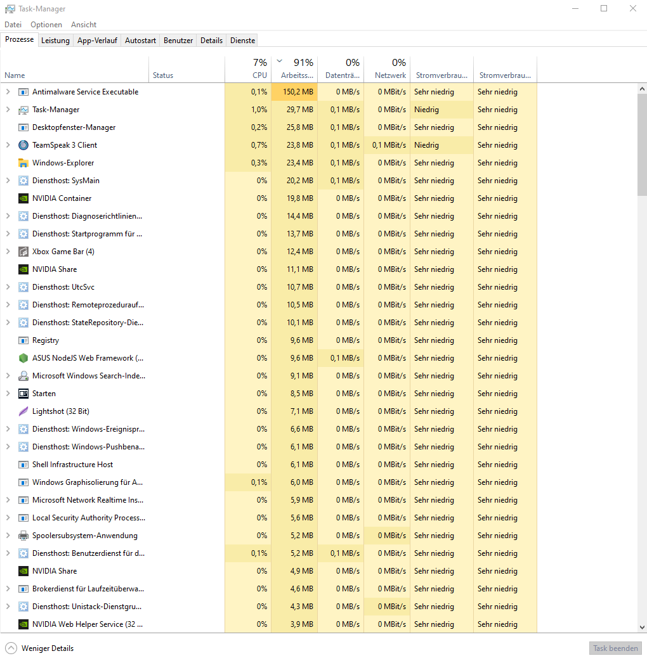The height and width of the screenshot is (663, 647).
Task: Switch to the Dienste tab
Action: (x=243, y=41)
